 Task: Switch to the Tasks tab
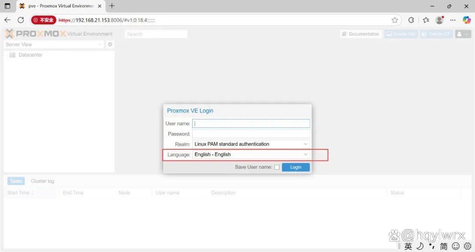[x=16, y=181]
